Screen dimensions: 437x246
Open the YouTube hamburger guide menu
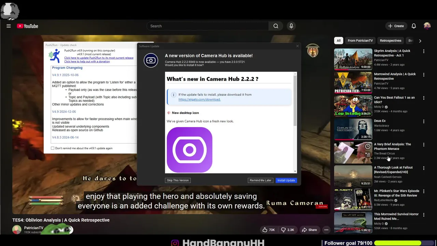click(9, 26)
